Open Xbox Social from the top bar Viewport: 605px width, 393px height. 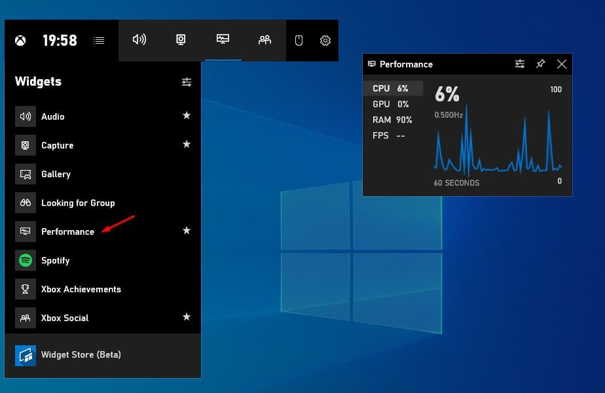point(265,40)
